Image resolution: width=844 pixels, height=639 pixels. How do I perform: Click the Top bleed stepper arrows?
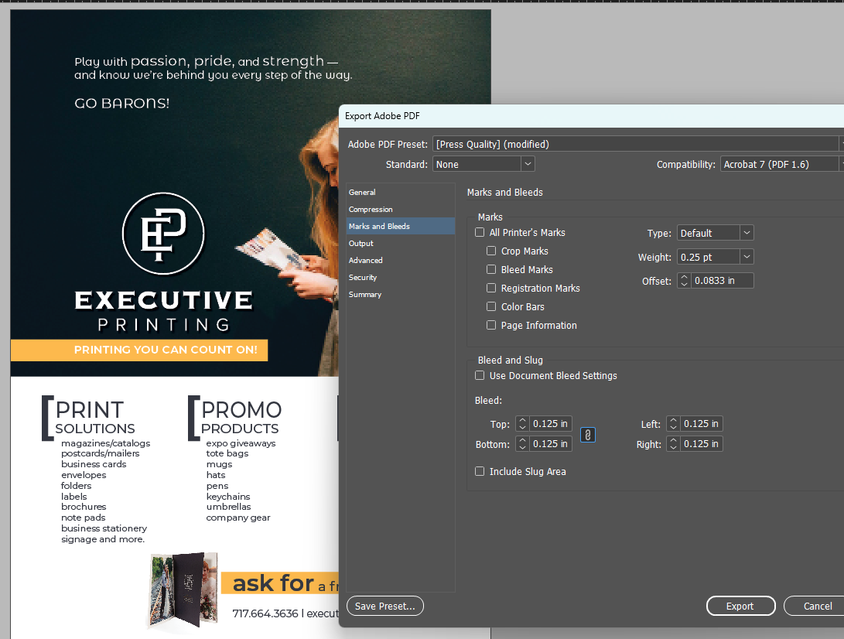(x=522, y=424)
